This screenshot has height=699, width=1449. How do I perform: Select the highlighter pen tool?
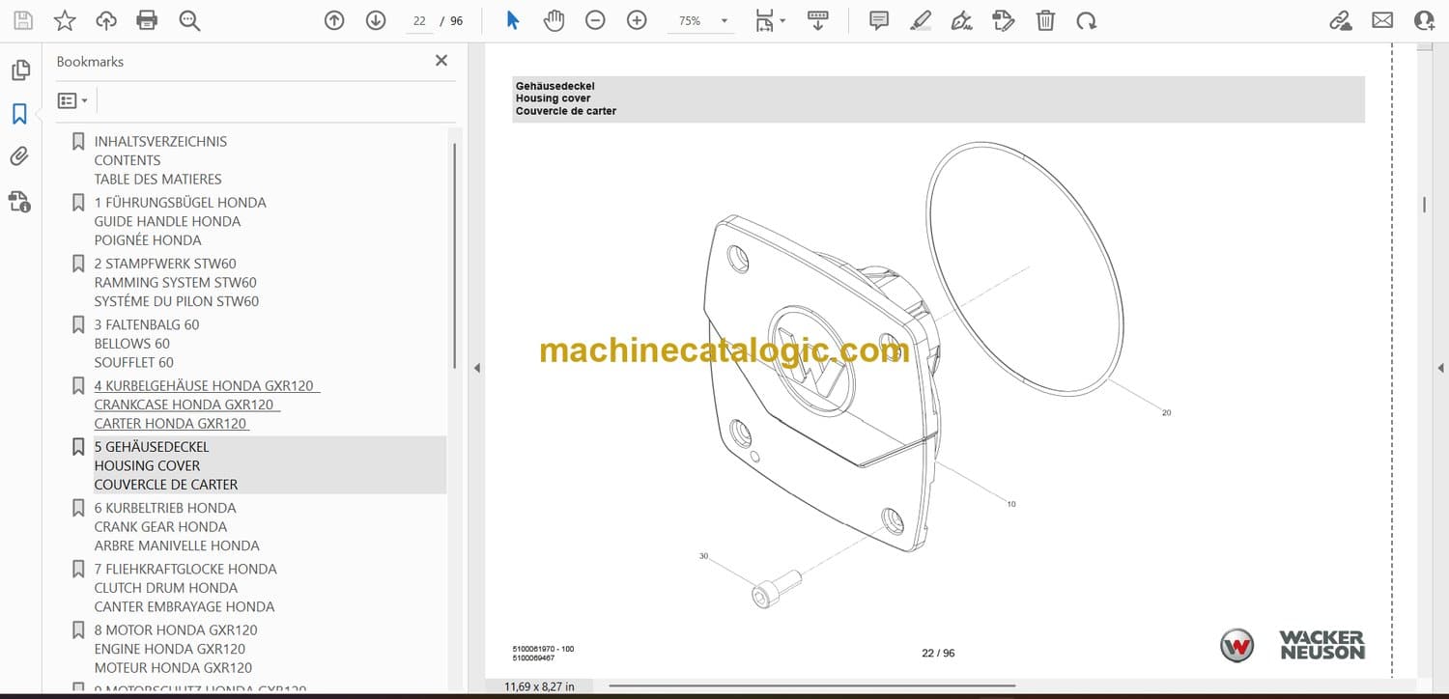(x=921, y=20)
